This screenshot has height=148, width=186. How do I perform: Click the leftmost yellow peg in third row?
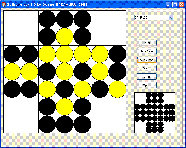(x=47, y=54)
